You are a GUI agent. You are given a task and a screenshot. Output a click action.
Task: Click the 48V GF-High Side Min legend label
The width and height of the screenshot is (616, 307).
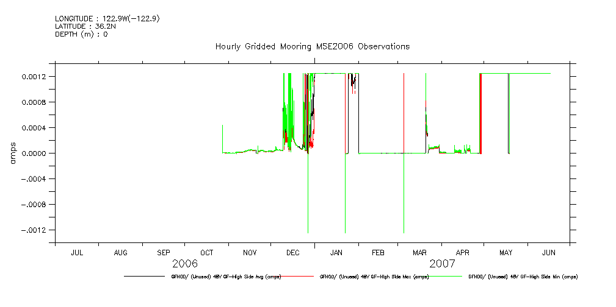523,277
